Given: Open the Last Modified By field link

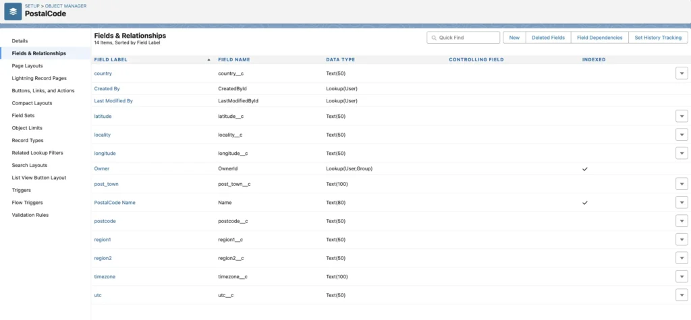Looking at the screenshot, I should click(x=113, y=101).
